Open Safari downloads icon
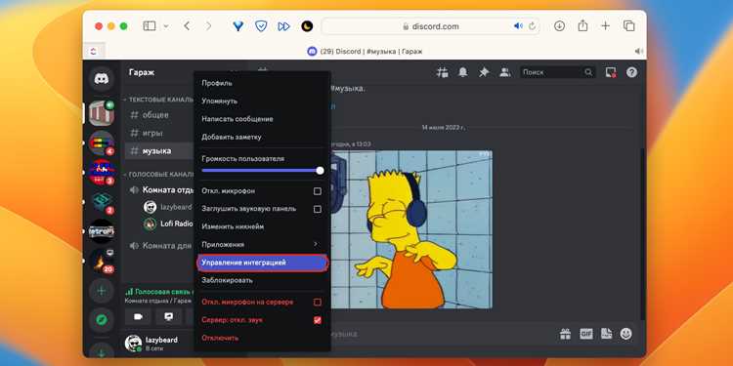733x366 pixels. click(559, 26)
